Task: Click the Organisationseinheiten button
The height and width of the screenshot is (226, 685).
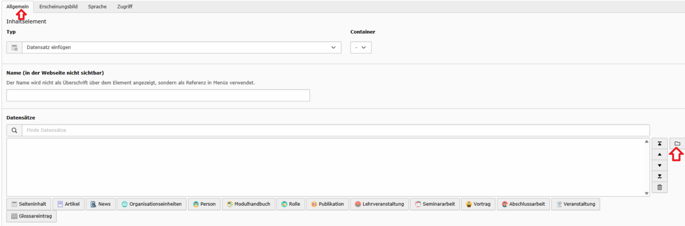Action: (152, 204)
